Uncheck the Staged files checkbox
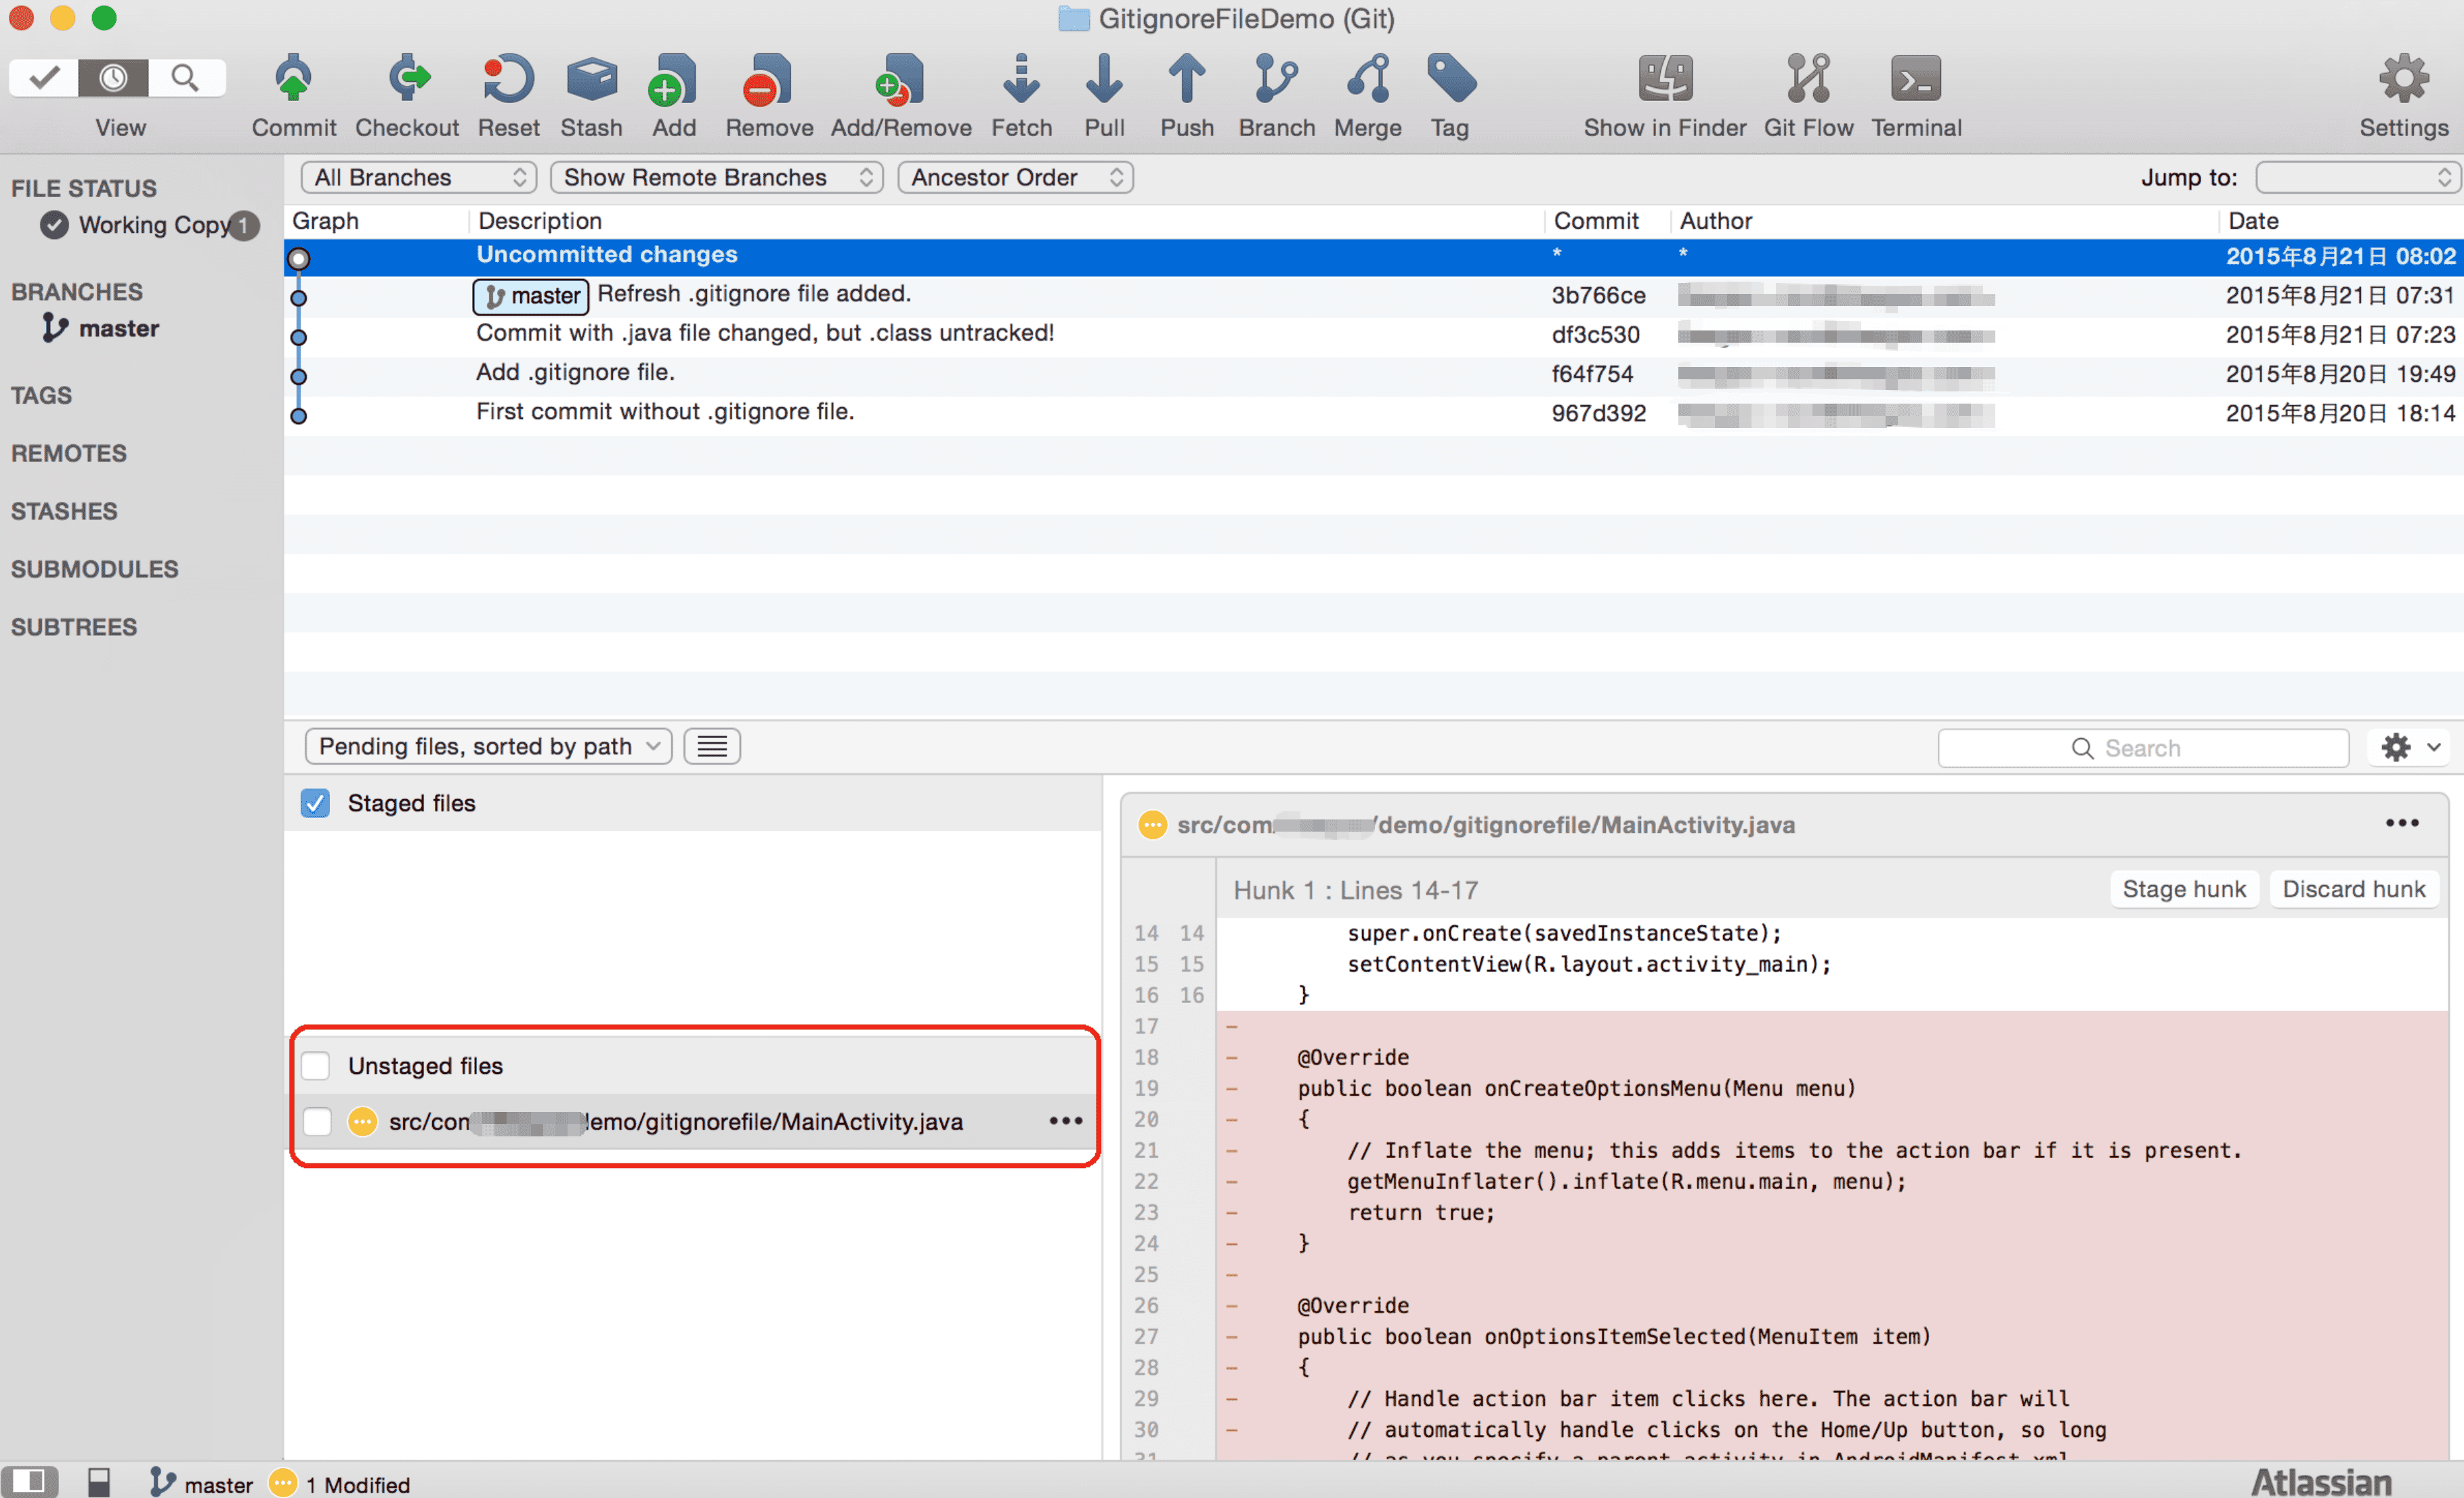2464x1498 pixels. 315,803
